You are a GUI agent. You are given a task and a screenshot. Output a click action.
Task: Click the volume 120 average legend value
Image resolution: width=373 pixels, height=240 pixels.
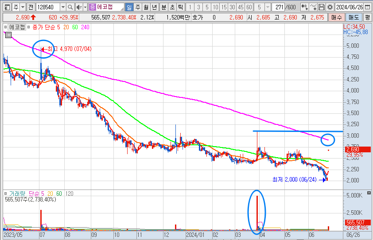69,194
